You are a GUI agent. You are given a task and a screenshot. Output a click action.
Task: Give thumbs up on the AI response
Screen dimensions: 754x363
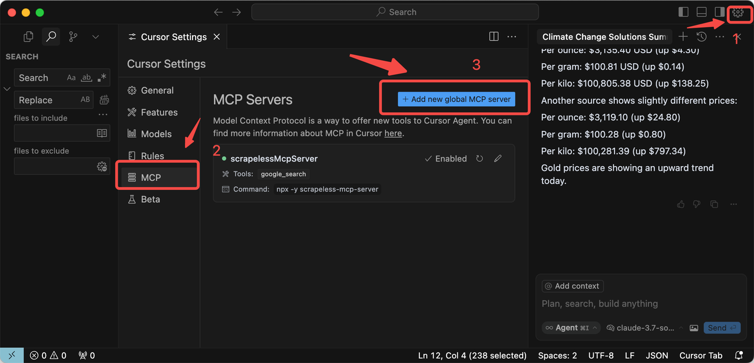(680, 204)
